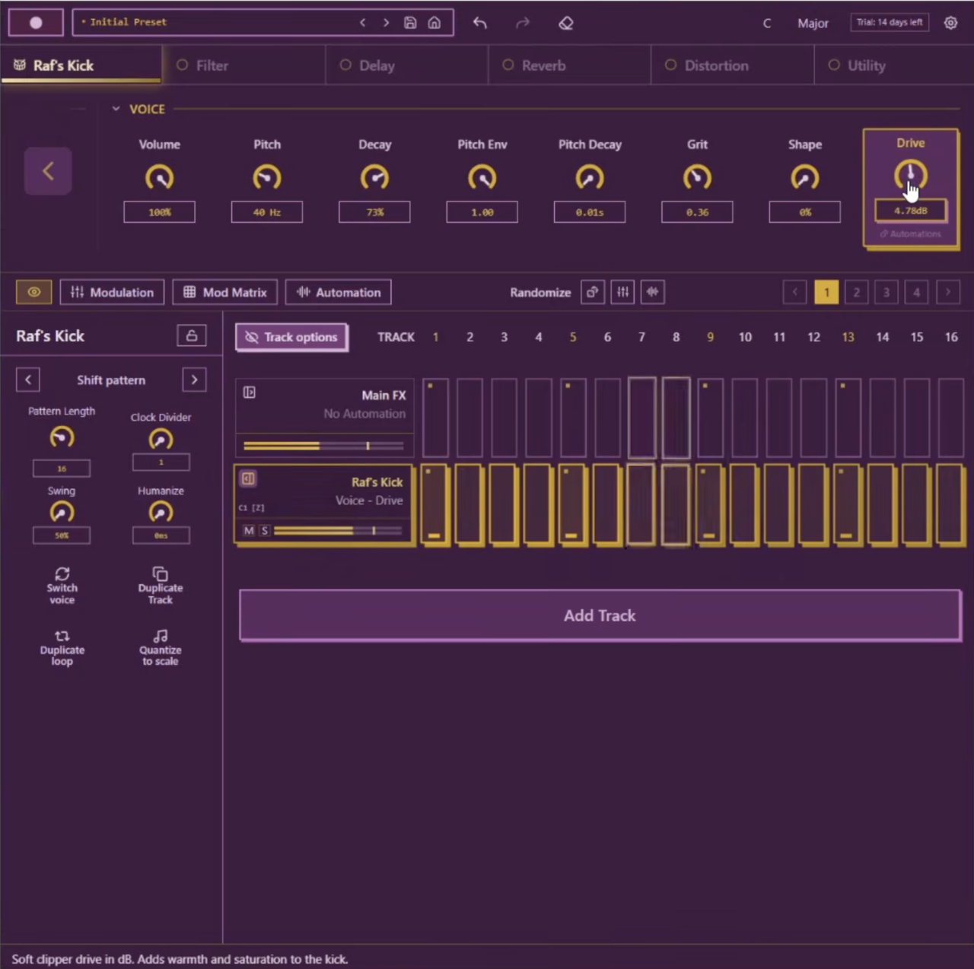The width and height of the screenshot is (974, 969).
Task: Click Quantize to scale icon
Action: point(160,636)
